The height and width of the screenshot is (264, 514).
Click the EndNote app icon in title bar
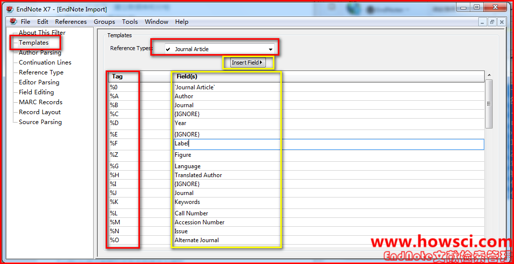pos(10,9)
